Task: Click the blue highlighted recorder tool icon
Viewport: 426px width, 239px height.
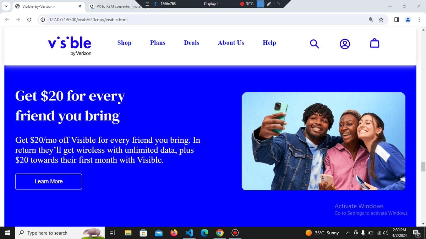Action: pos(260,4)
